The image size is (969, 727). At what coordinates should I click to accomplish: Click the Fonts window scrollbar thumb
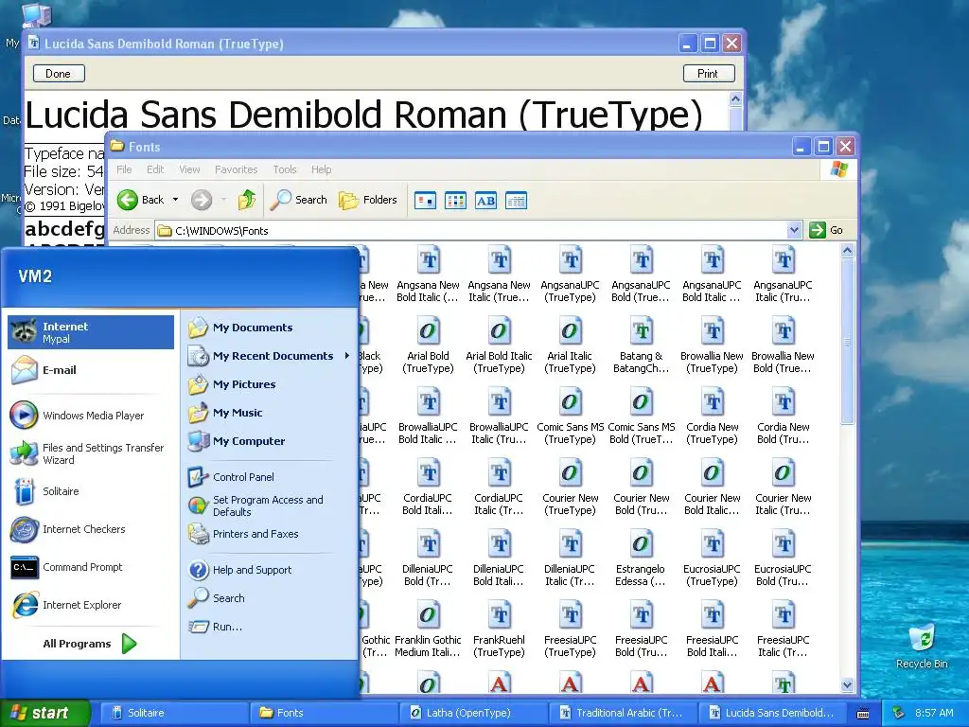coord(847,342)
